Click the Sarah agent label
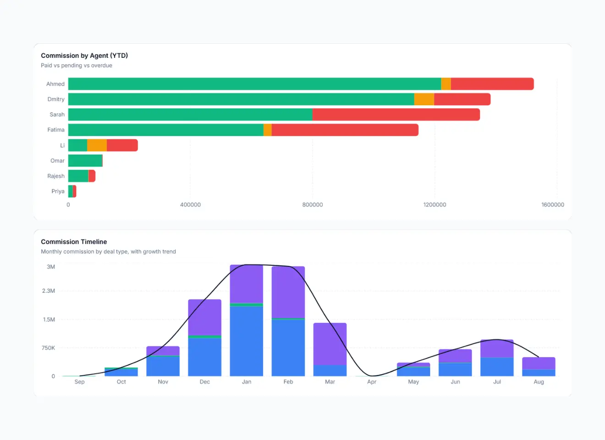The height and width of the screenshot is (440, 605). 57,115
